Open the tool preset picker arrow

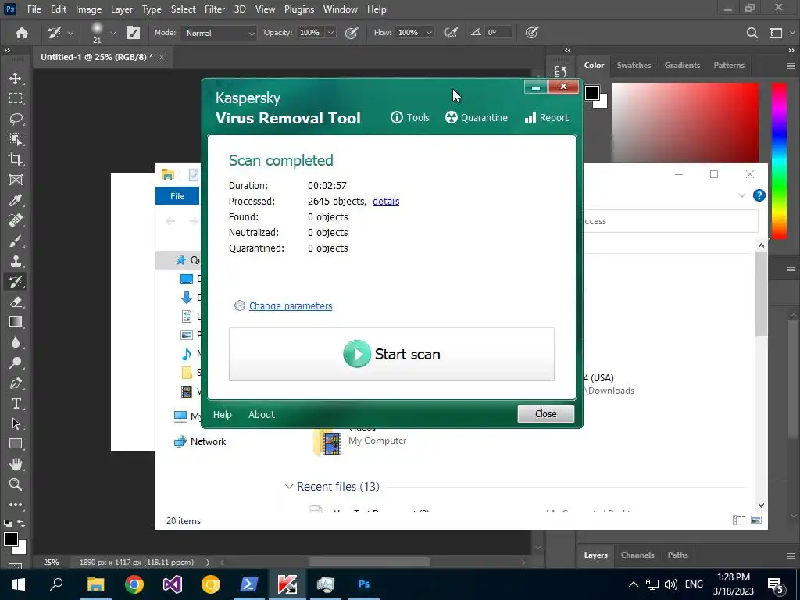(x=70, y=33)
